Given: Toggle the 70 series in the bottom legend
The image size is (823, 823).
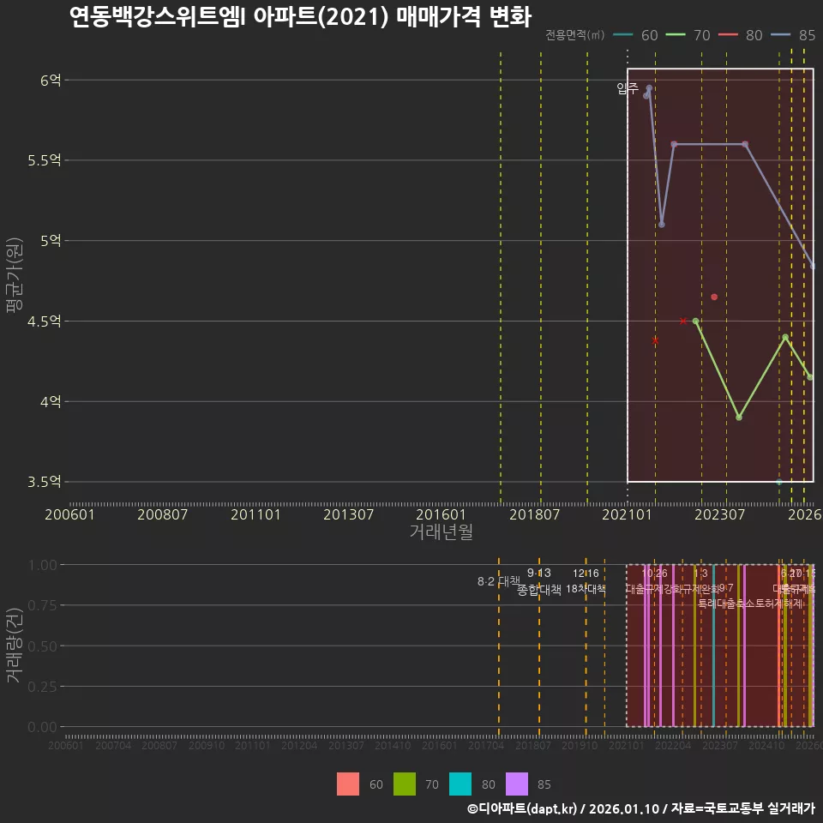Looking at the screenshot, I should point(407,784).
